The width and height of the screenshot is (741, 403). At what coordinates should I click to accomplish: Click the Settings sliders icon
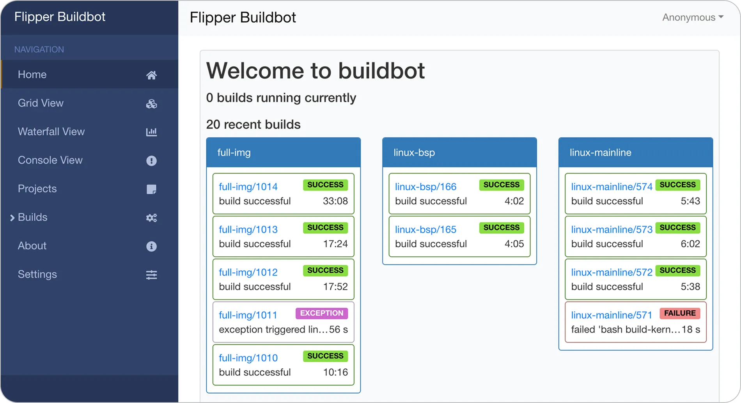(151, 275)
